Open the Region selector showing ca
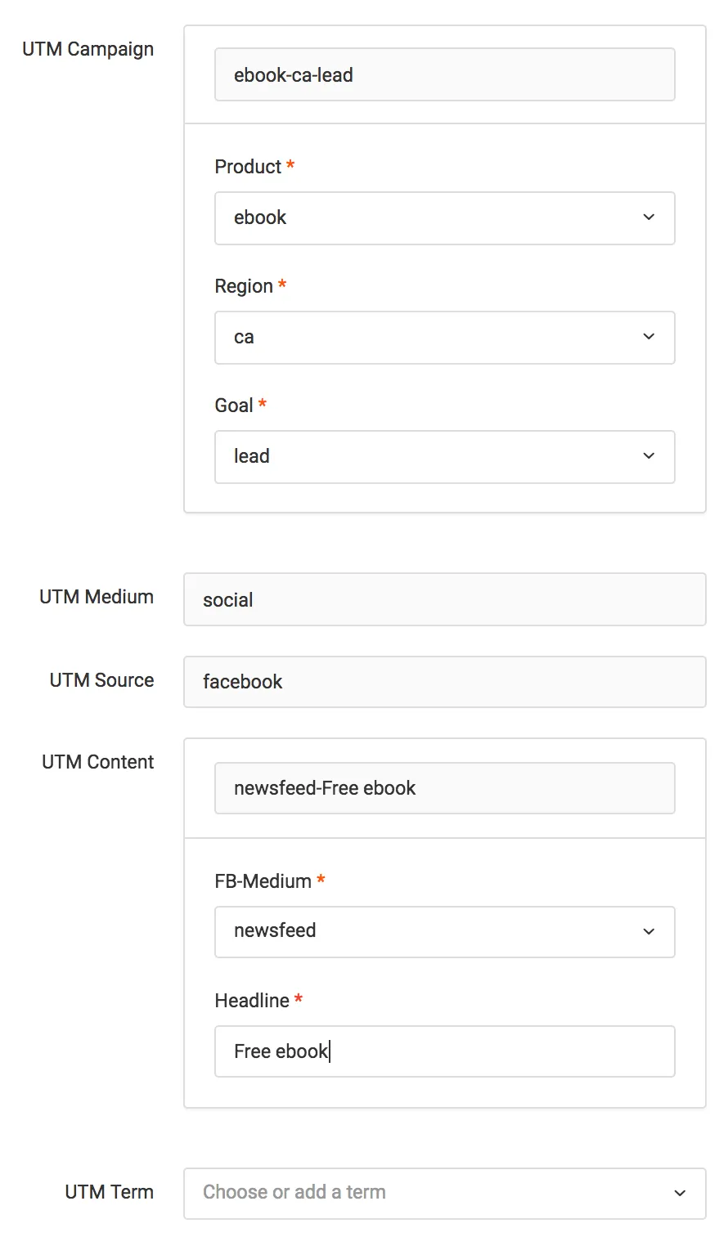Screen dimensions: 728x1246 click(x=444, y=337)
